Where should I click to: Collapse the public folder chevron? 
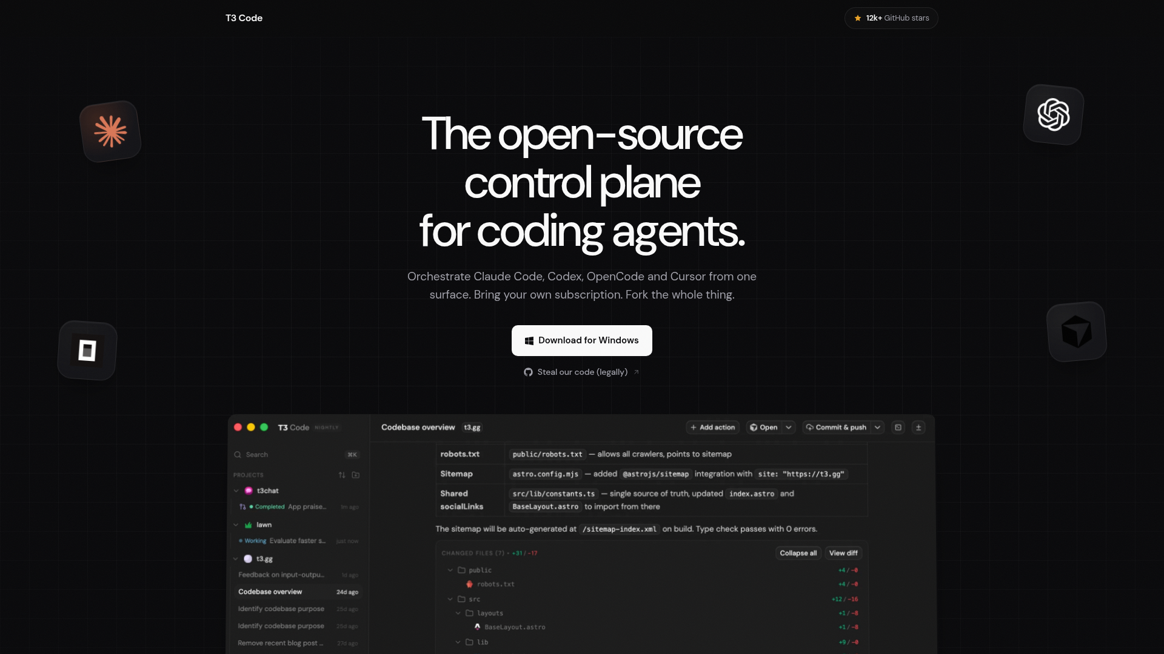tap(450, 570)
